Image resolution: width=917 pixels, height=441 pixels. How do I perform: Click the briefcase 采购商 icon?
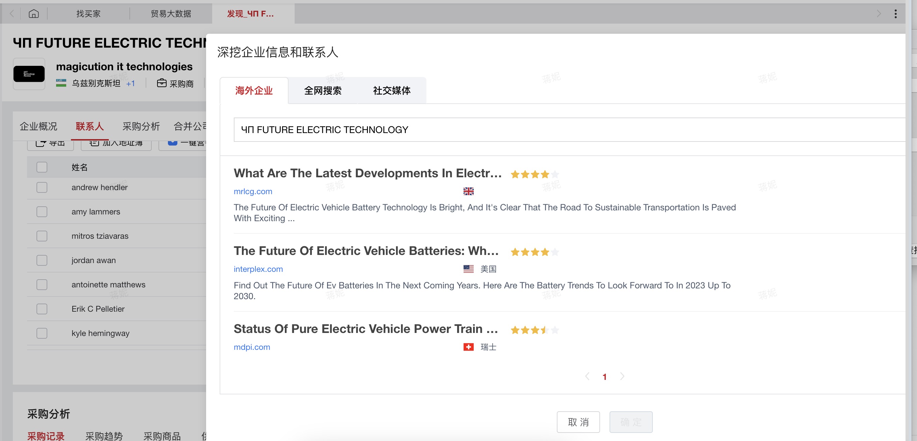tap(162, 83)
